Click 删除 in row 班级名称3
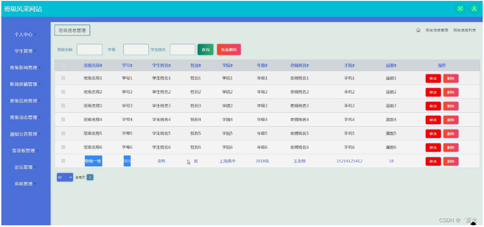Viewport: 484px width, 227px height. coord(451,106)
